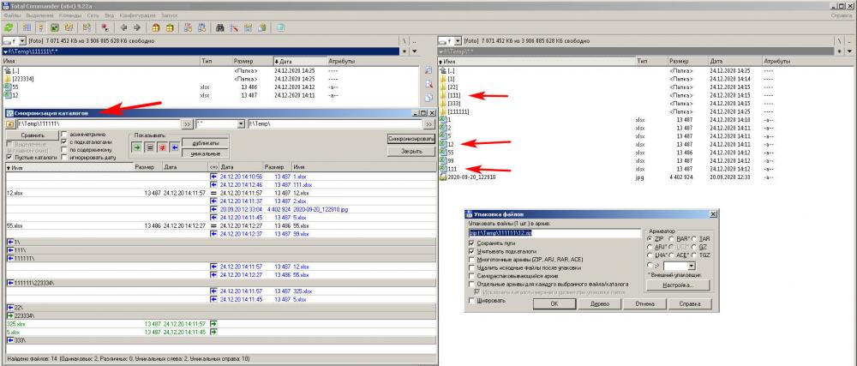Click the >> button after left sync path
The image size is (857, 366).
coord(188,124)
